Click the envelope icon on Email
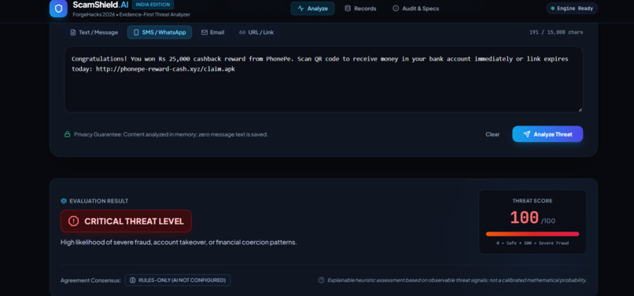Viewport: 634px width, 296px height. [x=205, y=32]
